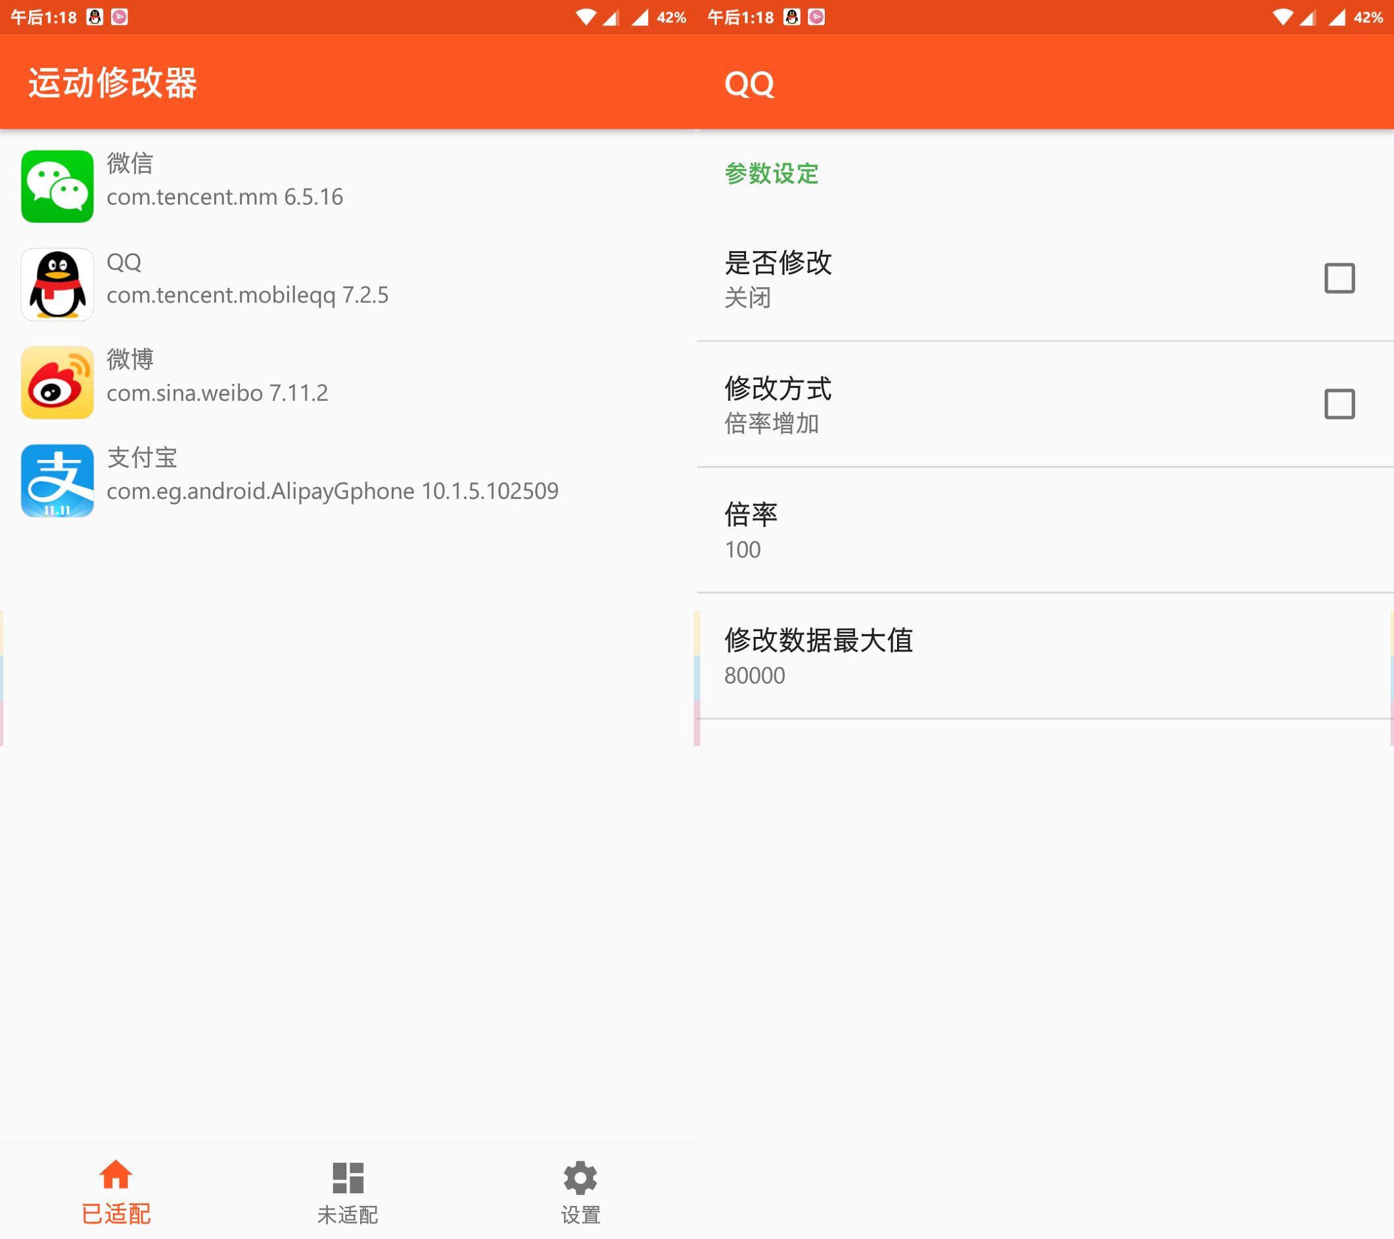Image resolution: width=1394 pixels, height=1239 pixels.
Task: Tap the 参数设定 section header
Action: point(772,174)
